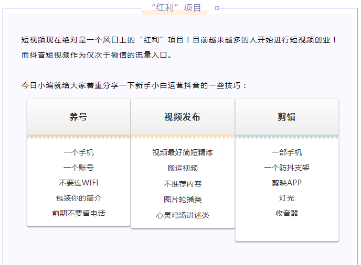Screen dimensions: 361x265
Task: Click the "红利"项目 section title
Action: point(176,7)
